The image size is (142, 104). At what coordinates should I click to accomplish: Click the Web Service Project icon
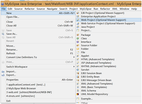(78, 23)
